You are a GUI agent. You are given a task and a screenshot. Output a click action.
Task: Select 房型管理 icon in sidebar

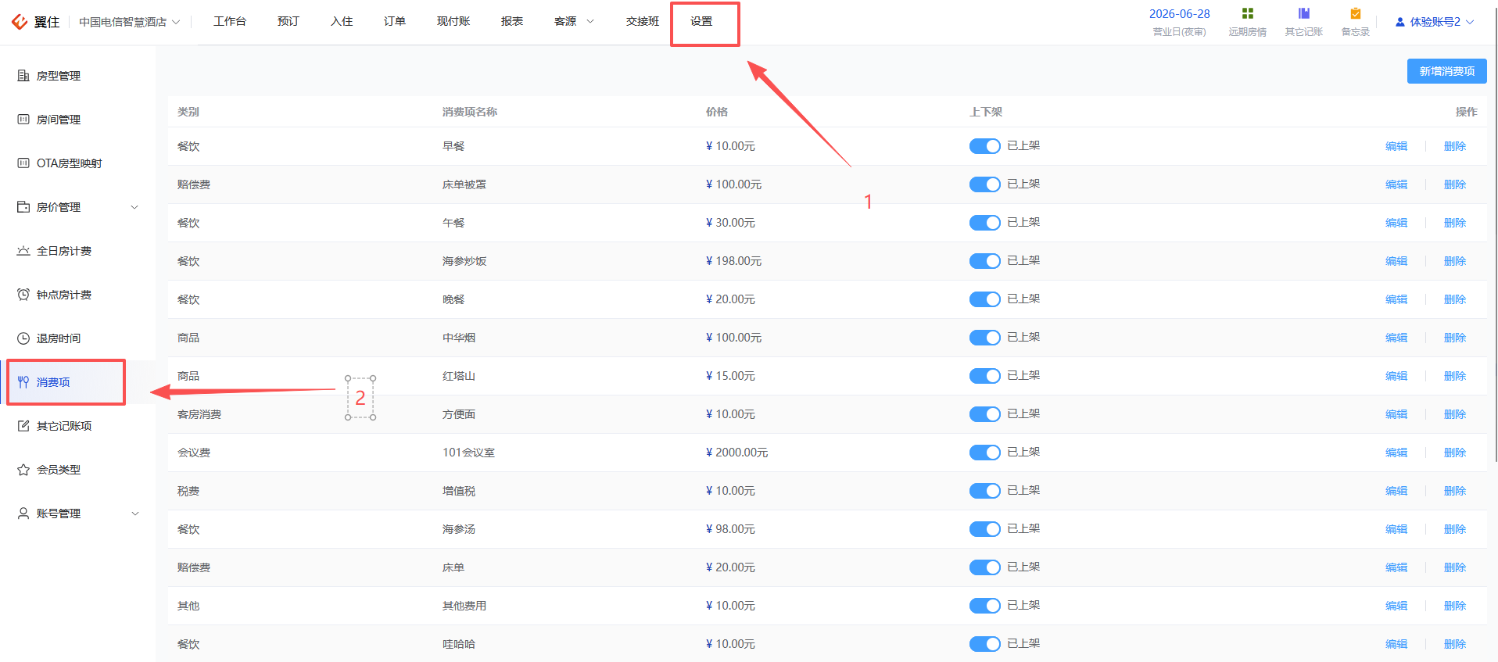(23, 76)
